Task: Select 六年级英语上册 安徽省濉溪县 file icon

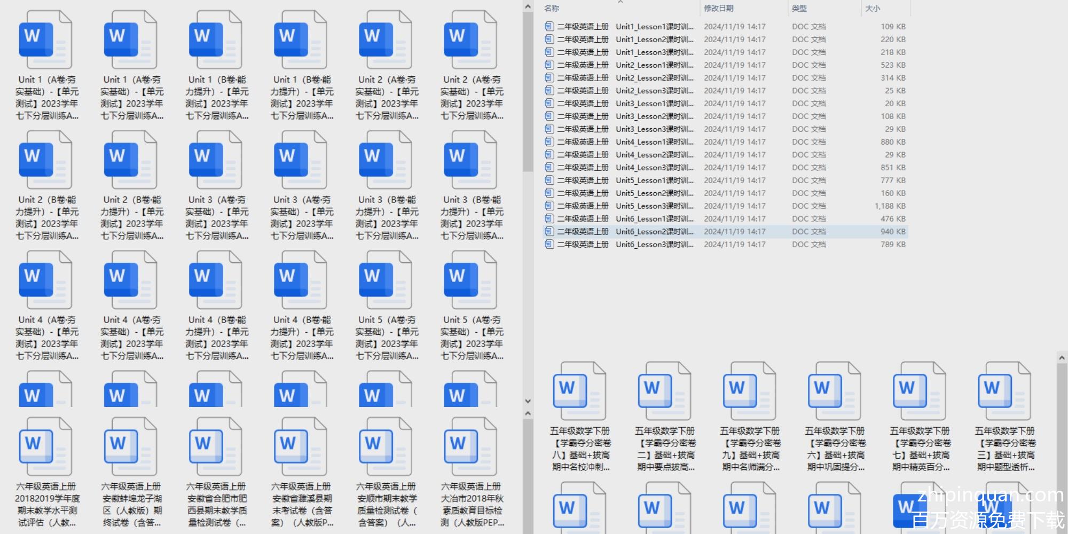Action: point(301,447)
